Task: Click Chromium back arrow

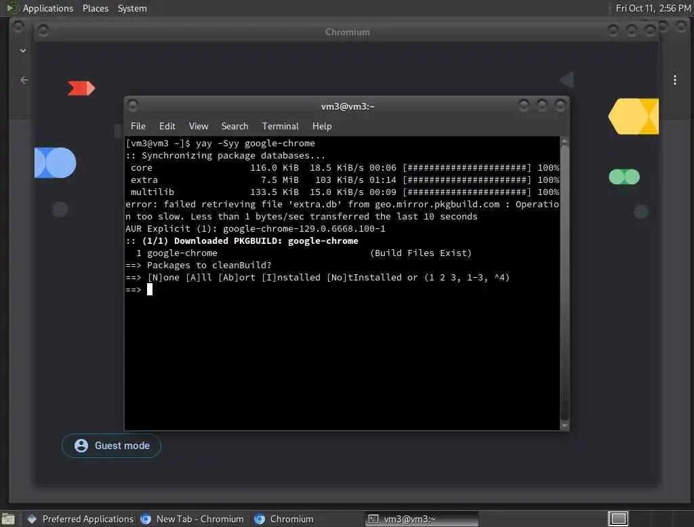Action: pyautogui.click(x=24, y=80)
